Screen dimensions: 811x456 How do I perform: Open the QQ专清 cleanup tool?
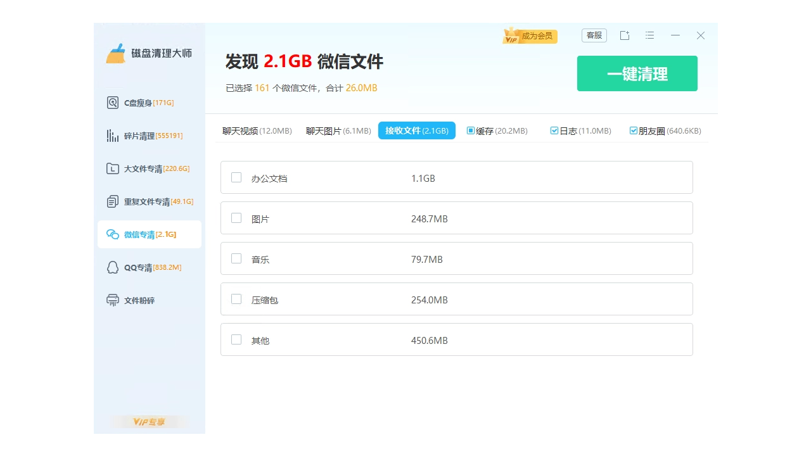pos(132,267)
